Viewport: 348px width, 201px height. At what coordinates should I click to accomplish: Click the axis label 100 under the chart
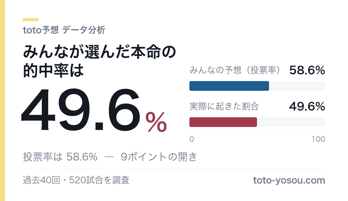[x=319, y=139]
